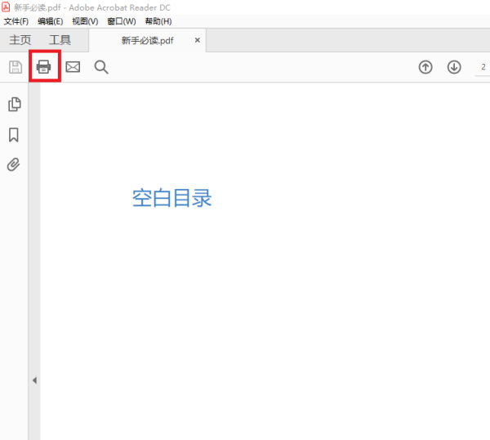Viewport: 490px width, 440px height.
Task: Open the 视图(V) menu
Action: click(85, 21)
